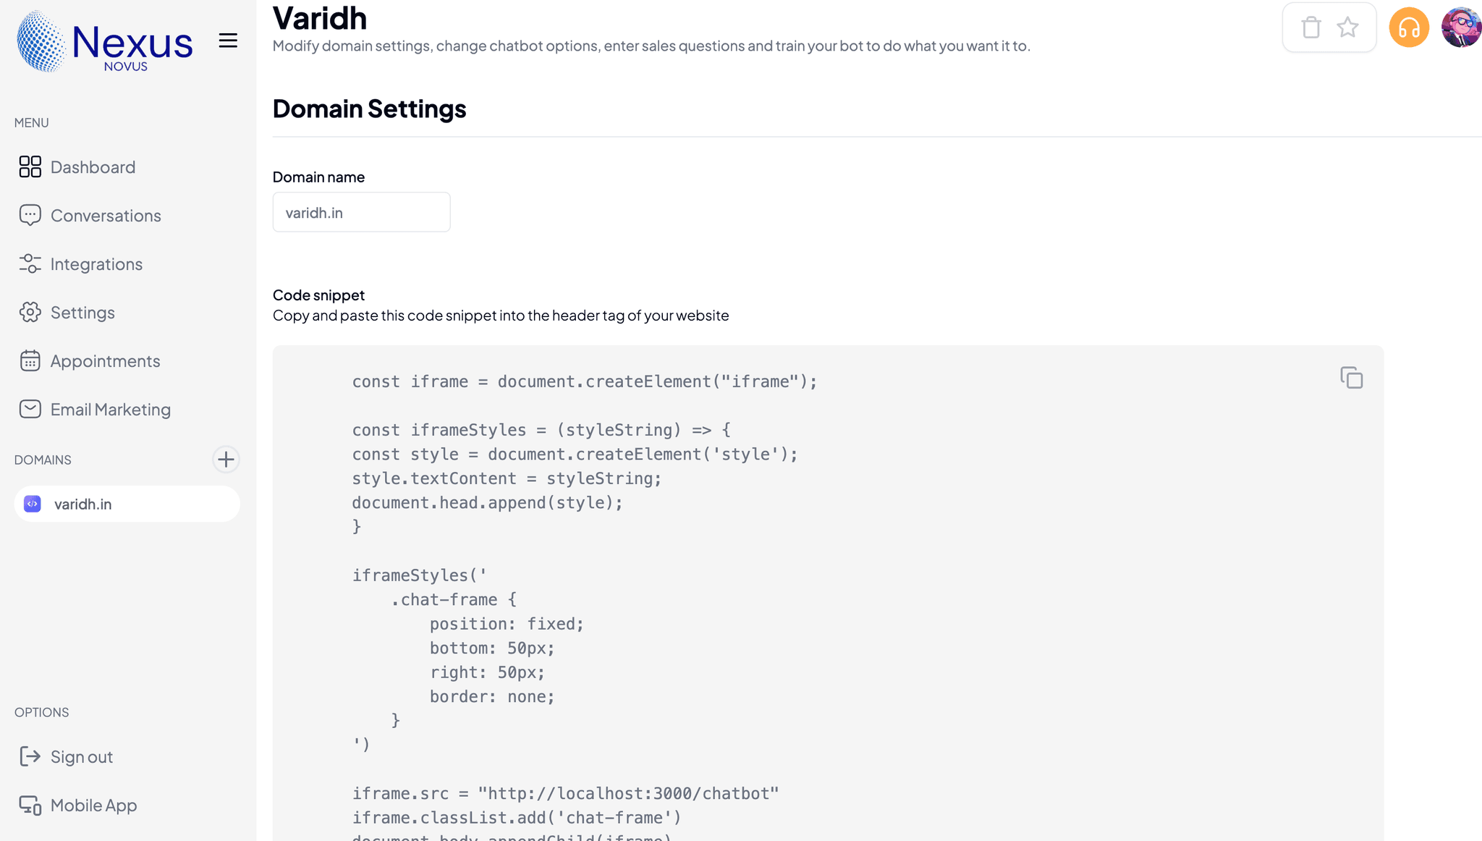Open the Mobile App option
This screenshot has height=841, width=1482.
93,806
